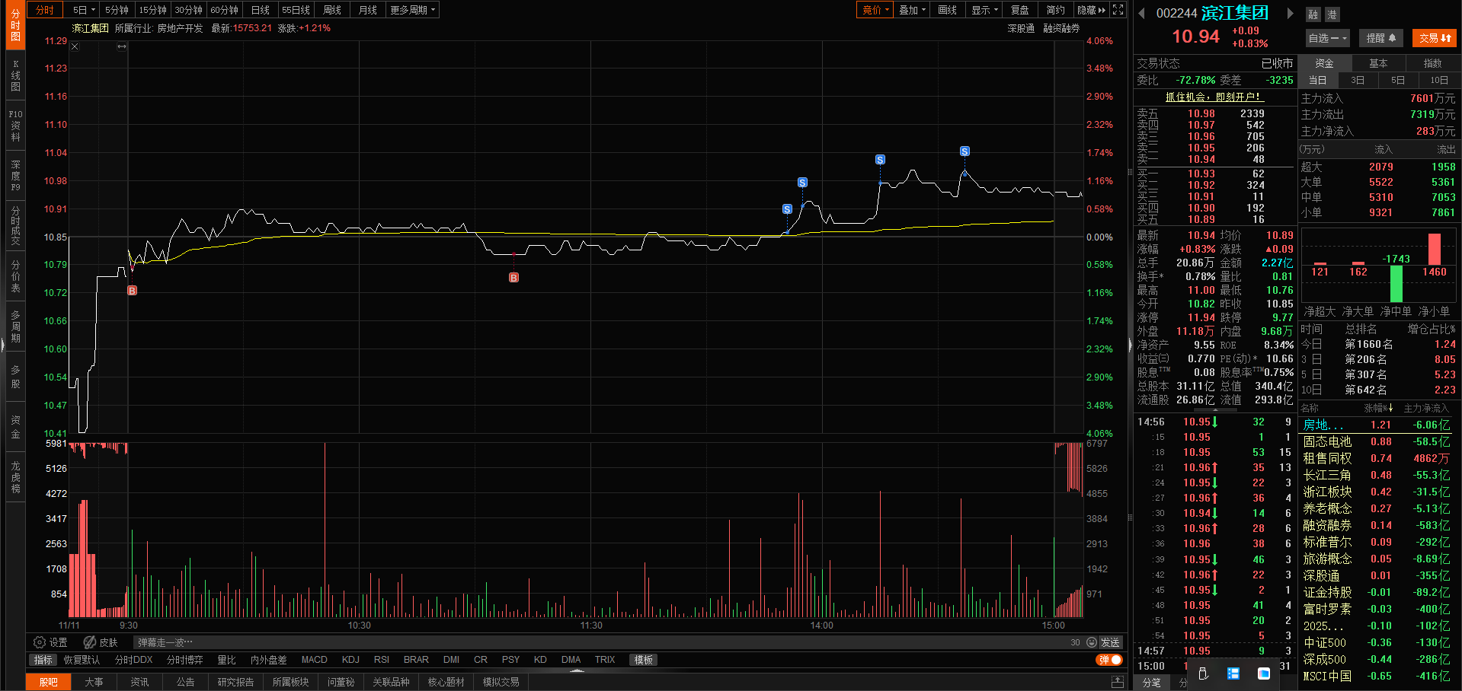Screen dimensions: 1462x691
Task: Click the first S sell marker near 14:00
Action: [787, 209]
